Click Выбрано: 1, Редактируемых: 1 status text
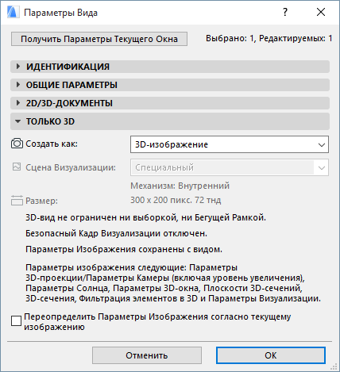Viewport: 340px width, 372px height. pyautogui.click(x=269, y=39)
